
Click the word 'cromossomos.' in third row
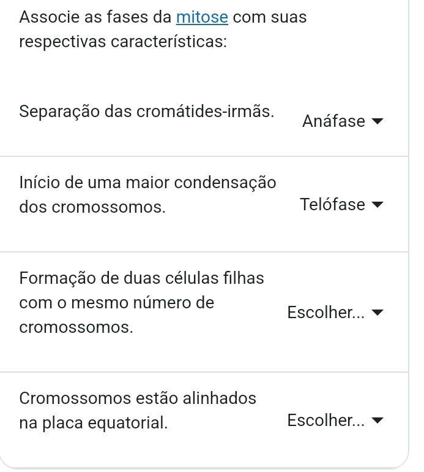76,327
